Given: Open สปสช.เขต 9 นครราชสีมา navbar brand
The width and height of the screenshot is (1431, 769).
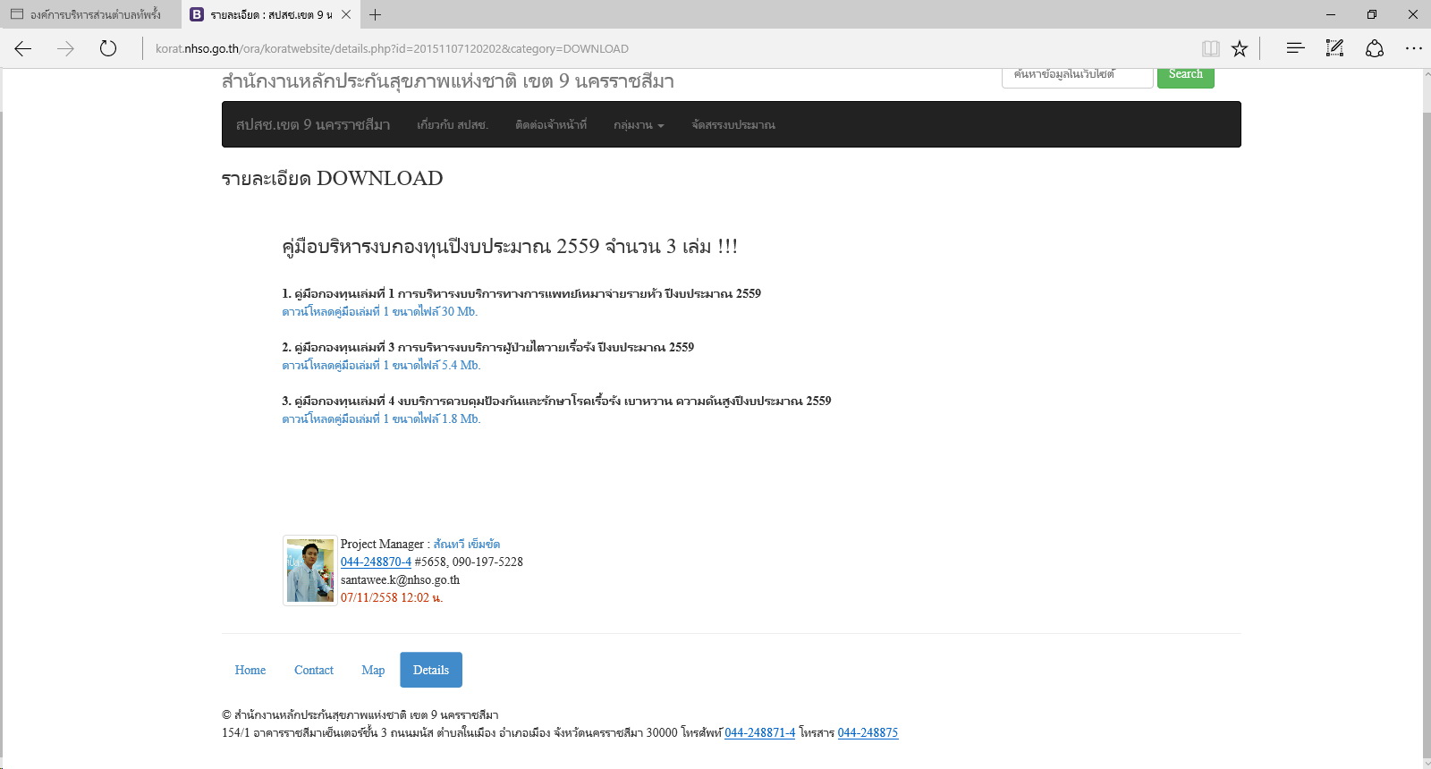Looking at the screenshot, I should [313, 124].
